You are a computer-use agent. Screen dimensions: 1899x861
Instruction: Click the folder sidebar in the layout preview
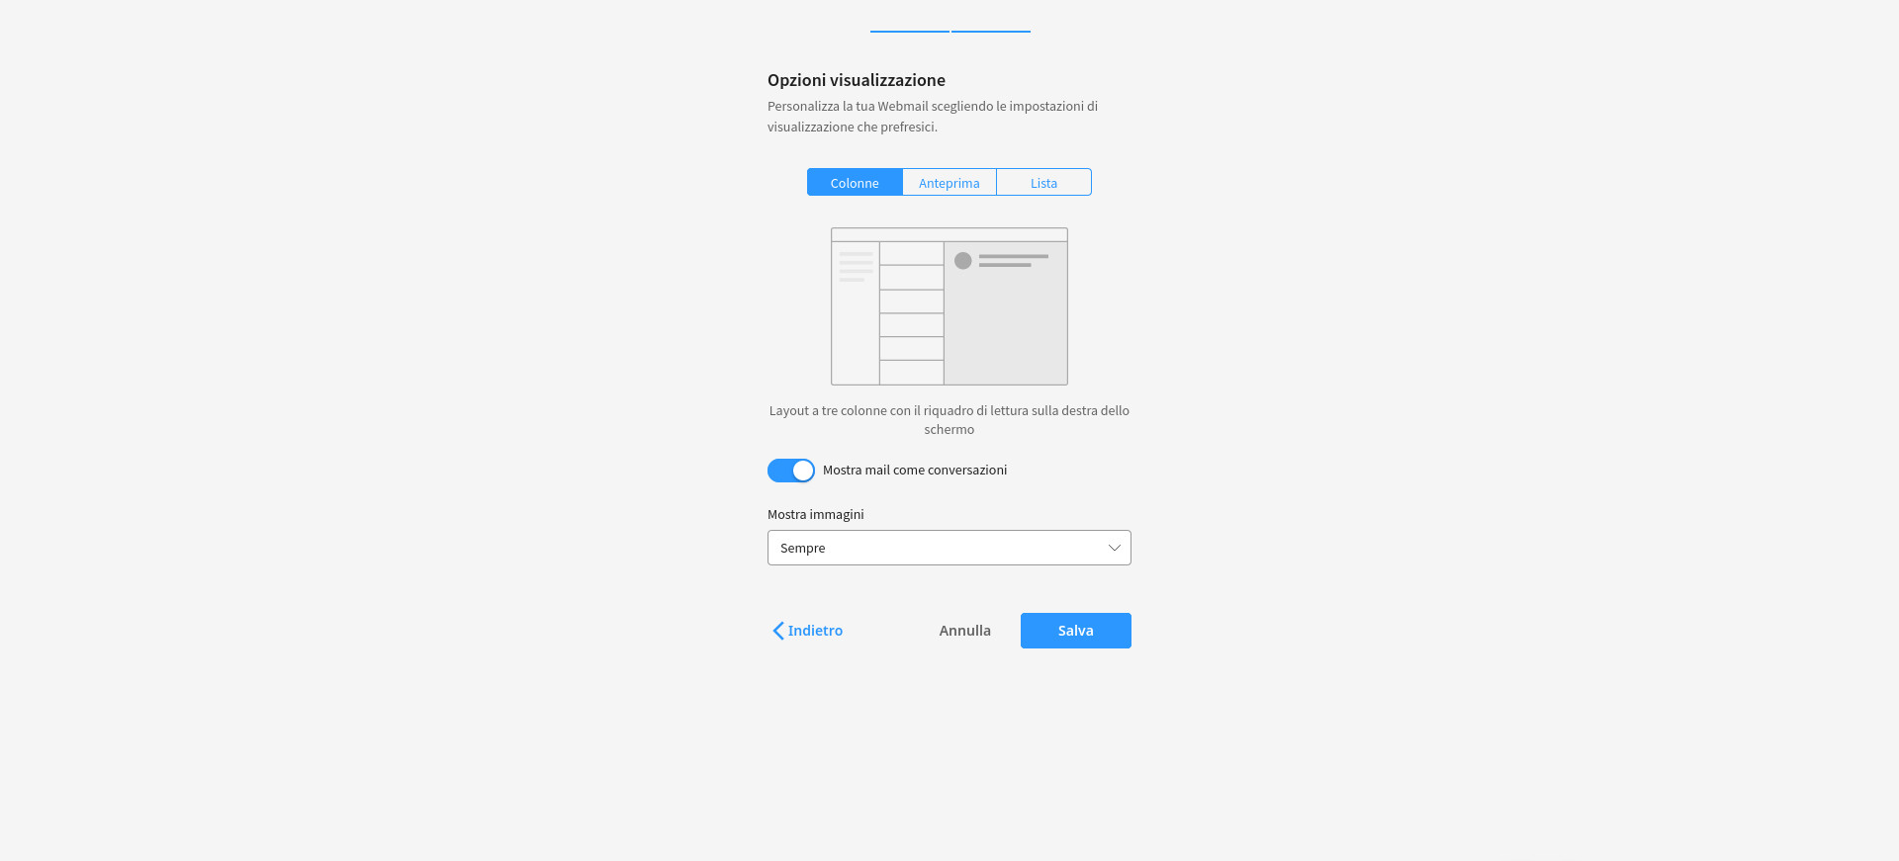pos(856,313)
